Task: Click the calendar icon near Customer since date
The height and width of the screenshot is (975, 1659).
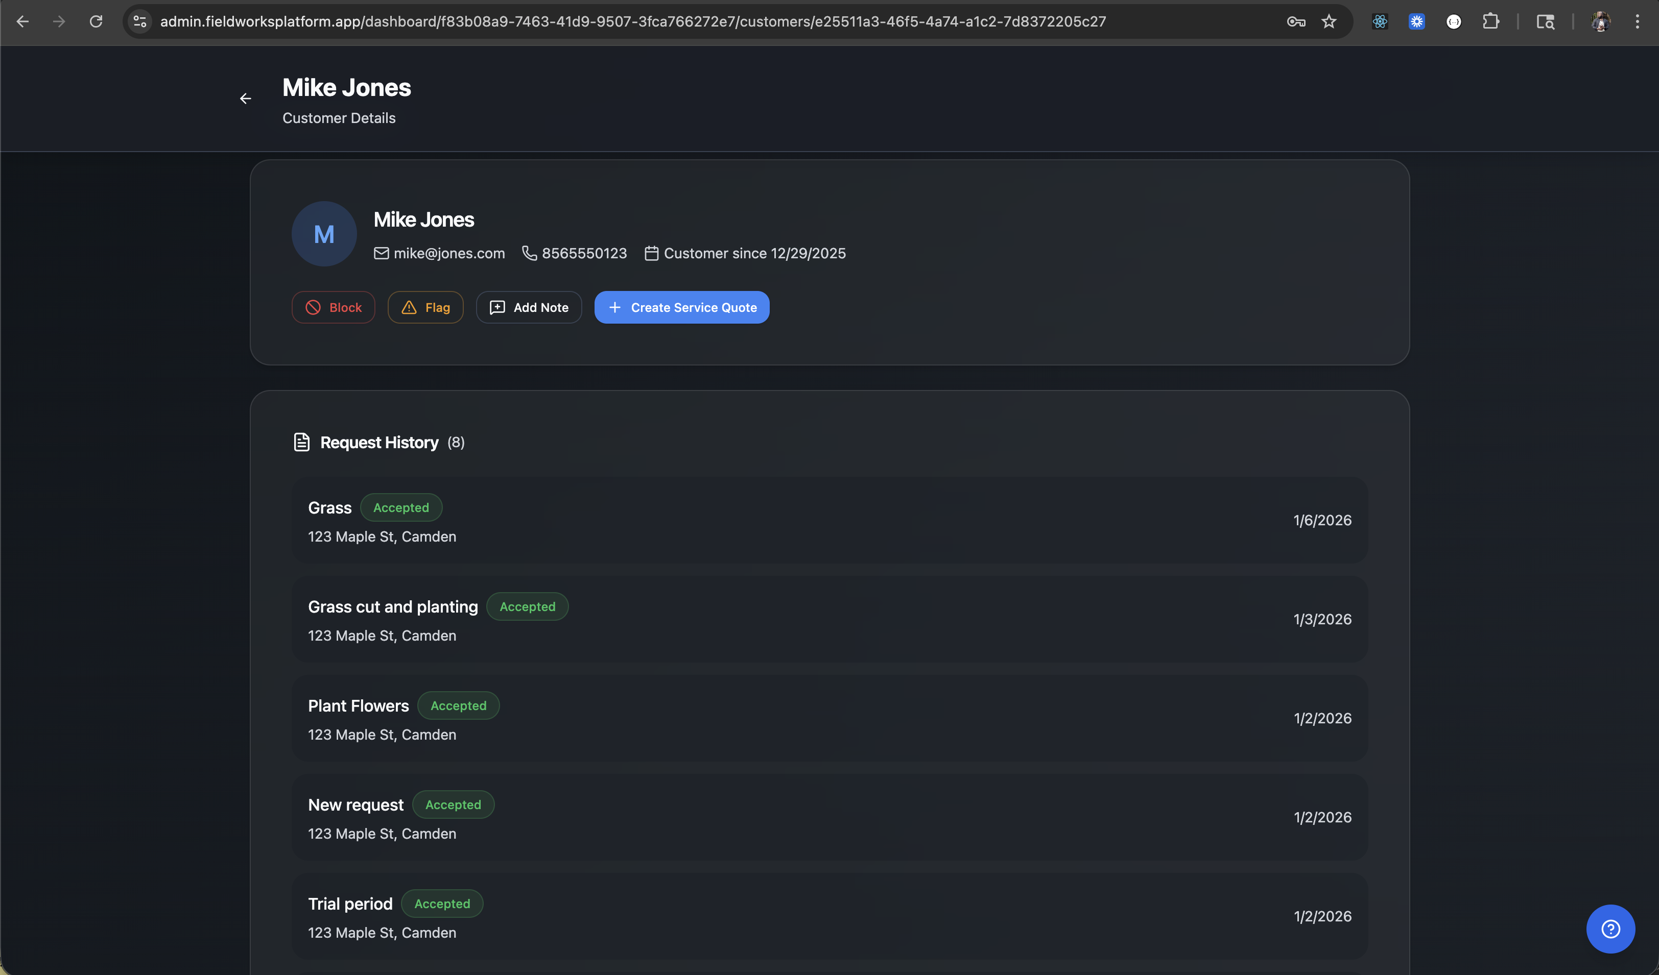Action: 651,253
